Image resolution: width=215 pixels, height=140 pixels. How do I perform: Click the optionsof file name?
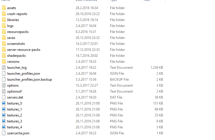click(x=14, y=91)
